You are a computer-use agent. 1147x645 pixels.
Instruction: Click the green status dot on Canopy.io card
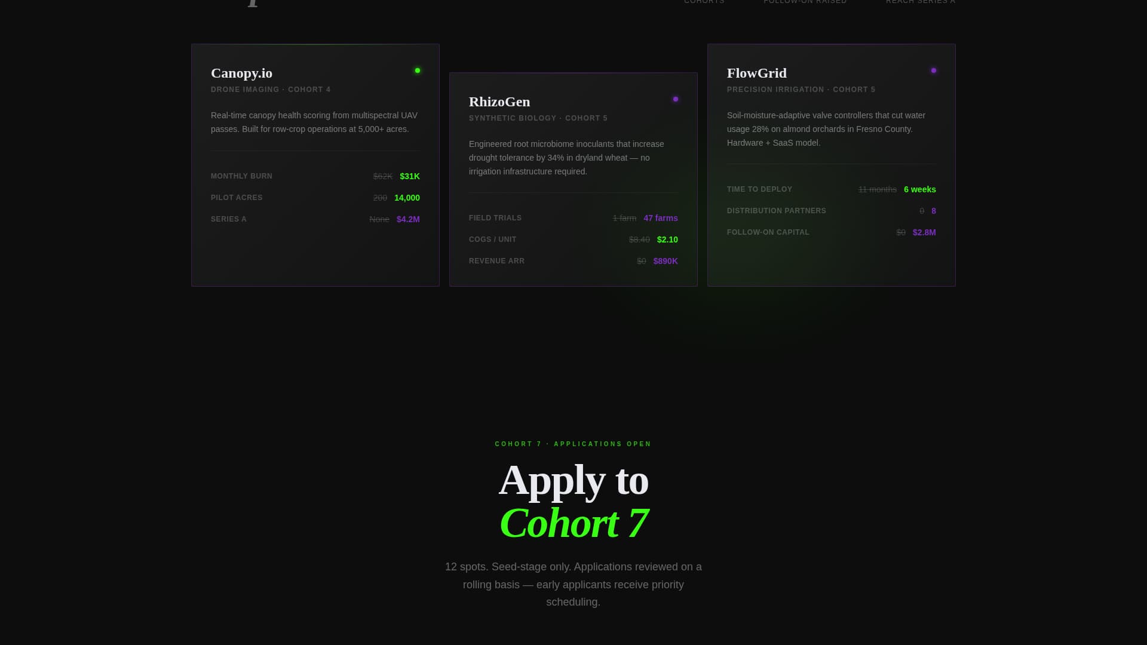(x=418, y=70)
